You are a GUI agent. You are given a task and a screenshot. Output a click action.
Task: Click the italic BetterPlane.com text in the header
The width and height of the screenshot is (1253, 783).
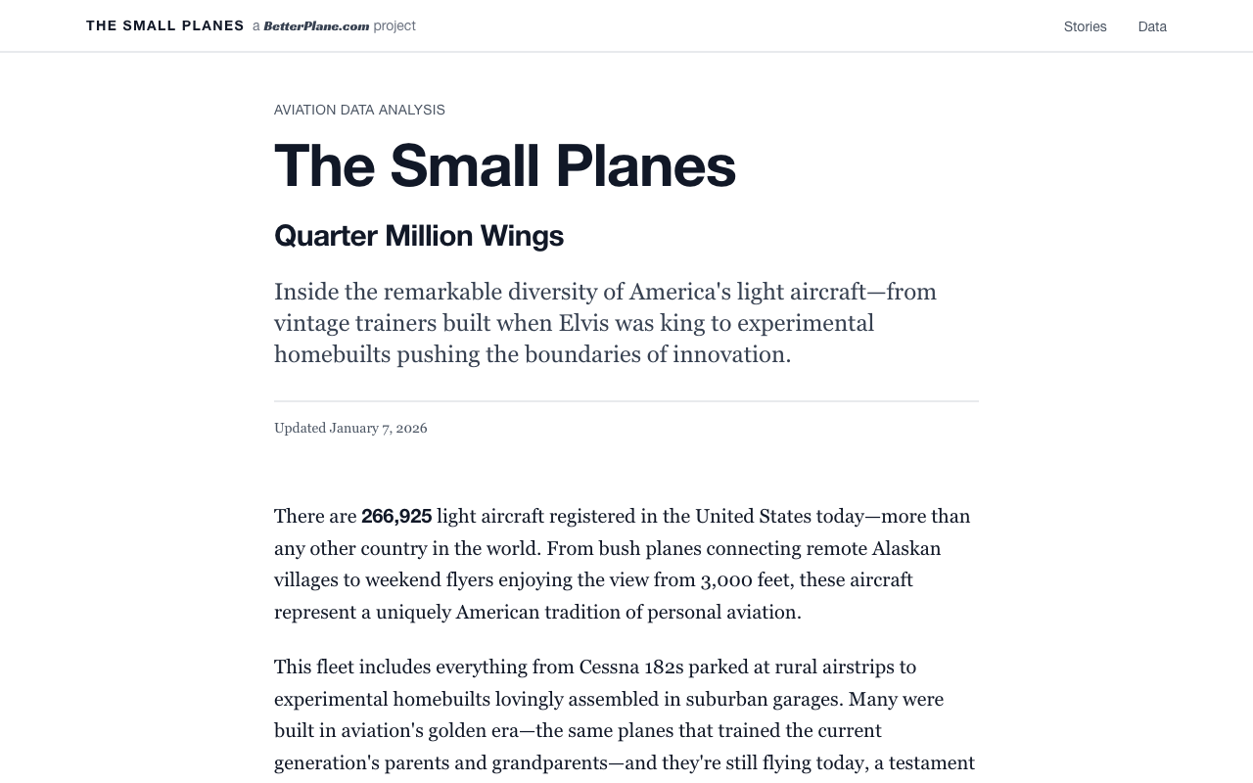click(315, 25)
